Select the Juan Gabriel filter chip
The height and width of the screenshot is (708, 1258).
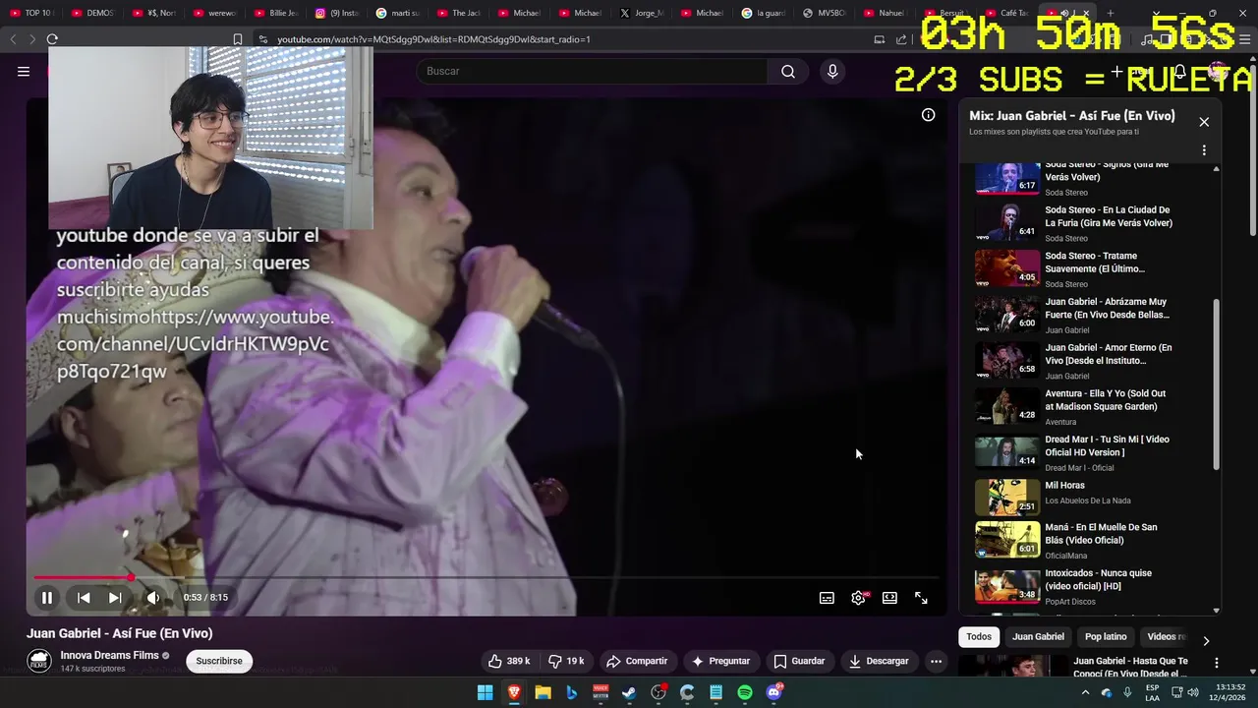[x=1038, y=636]
